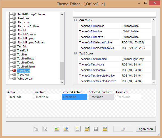Click the export folder icon with blue arrow
162x138 pixels.
tap(66, 129)
